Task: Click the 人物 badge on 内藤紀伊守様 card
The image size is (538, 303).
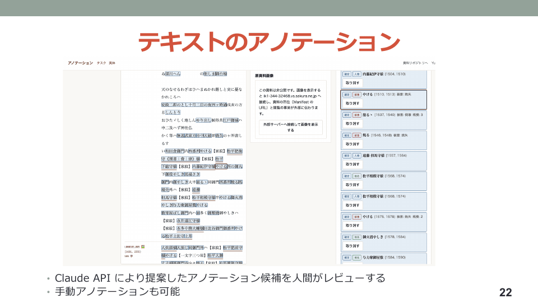Action: coord(357,74)
